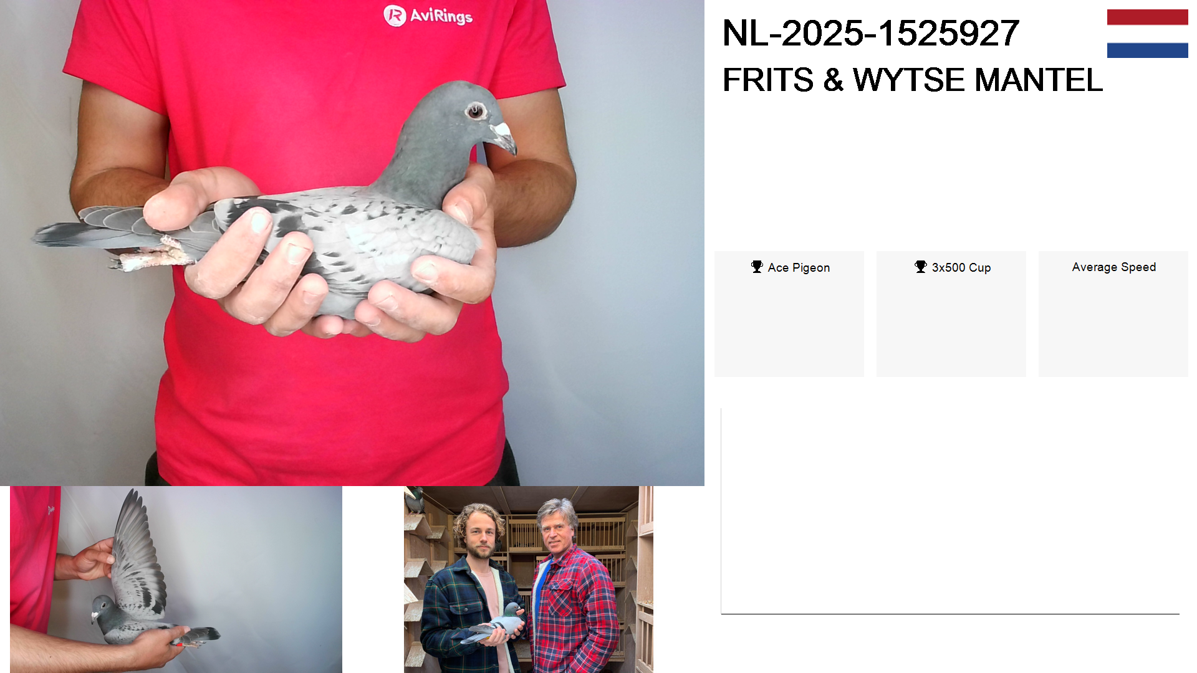Click the 3x500 Cup label text
Image resolution: width=1197 pixels, height=673 pixels.
coord(961,267)
